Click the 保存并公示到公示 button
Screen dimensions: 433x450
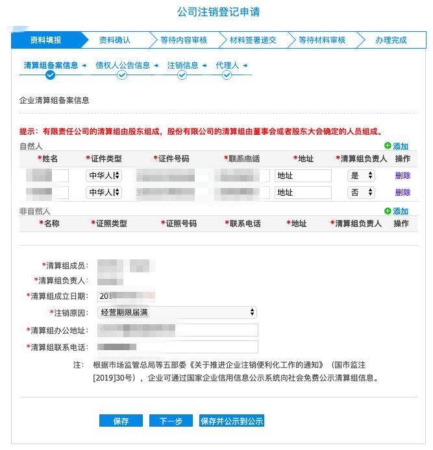tap(232, 421)
